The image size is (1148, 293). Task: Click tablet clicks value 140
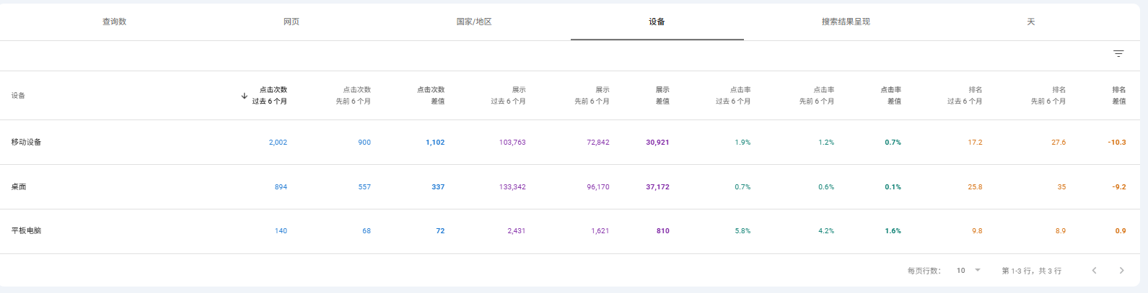[x=281, y=231]
